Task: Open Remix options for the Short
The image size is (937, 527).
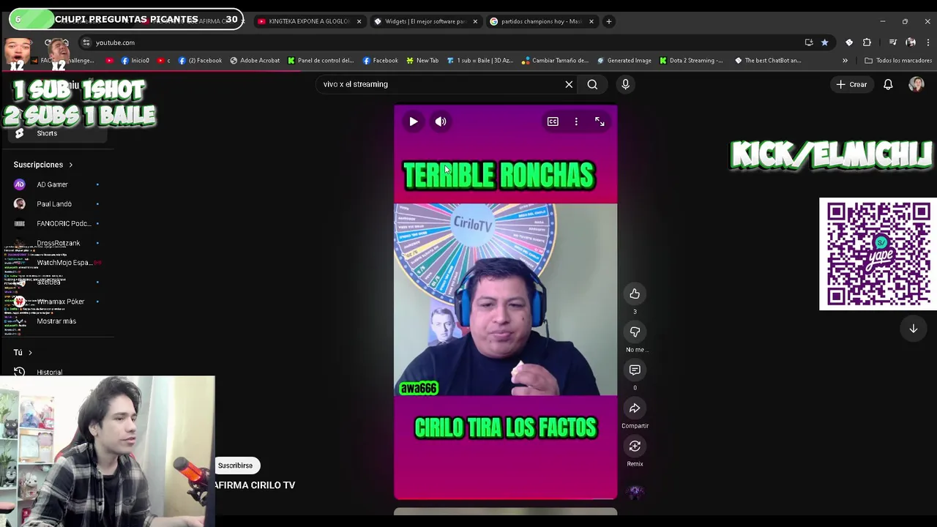Action: (x=635, y=446)
